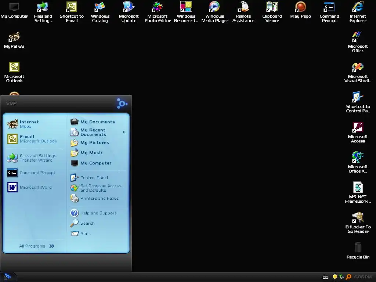The height and width of the screenshot is (282, 376).
Task: Select the Microsoft Office X desktop icon
Action: [x=358, y=163]
